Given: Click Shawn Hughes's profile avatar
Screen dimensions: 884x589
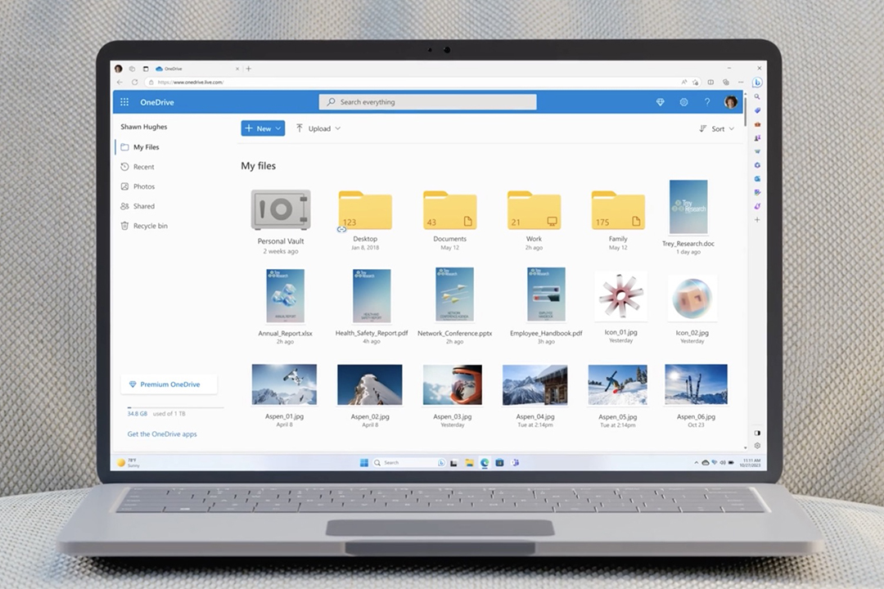Looking at the screenshot, I should (x=730, y=101).
